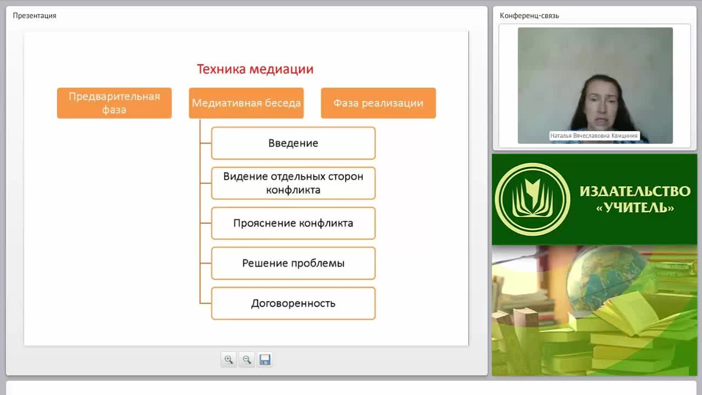This screenshot has width=702, height=395.
Task: Click the globe and books image
Action: 595,311
